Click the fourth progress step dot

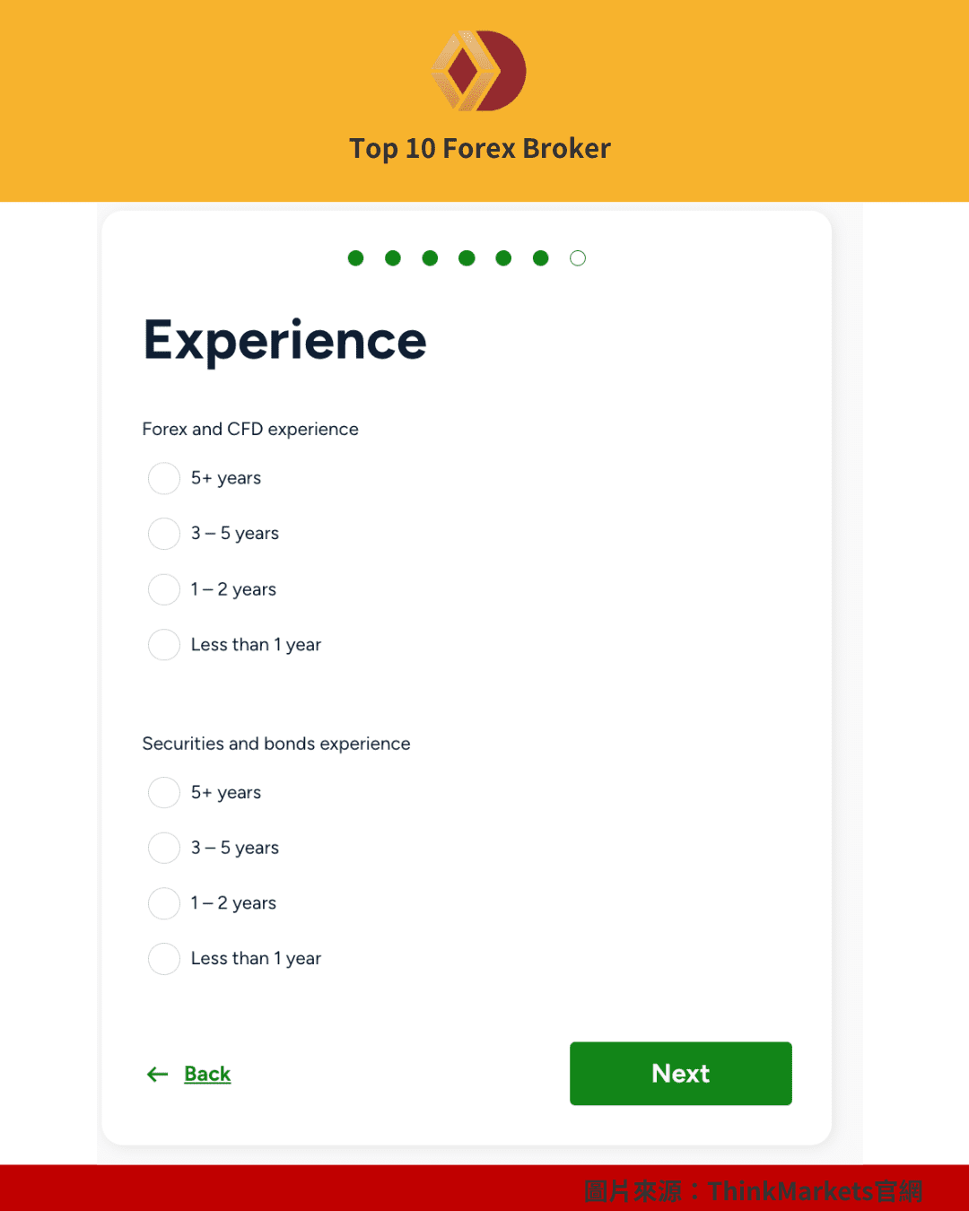tap(467, 258)
